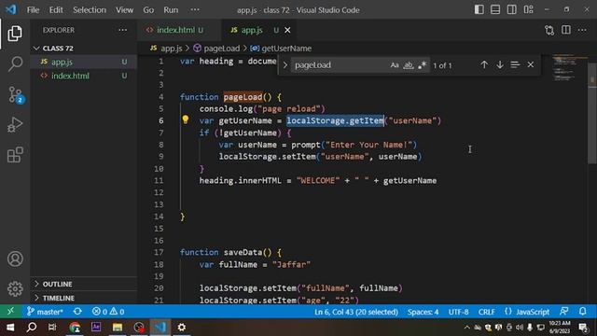The width and height of the screenshot is (597, 336).
Task: Open Customize Layout icon in title bar
Action: (x=529, y=9)
